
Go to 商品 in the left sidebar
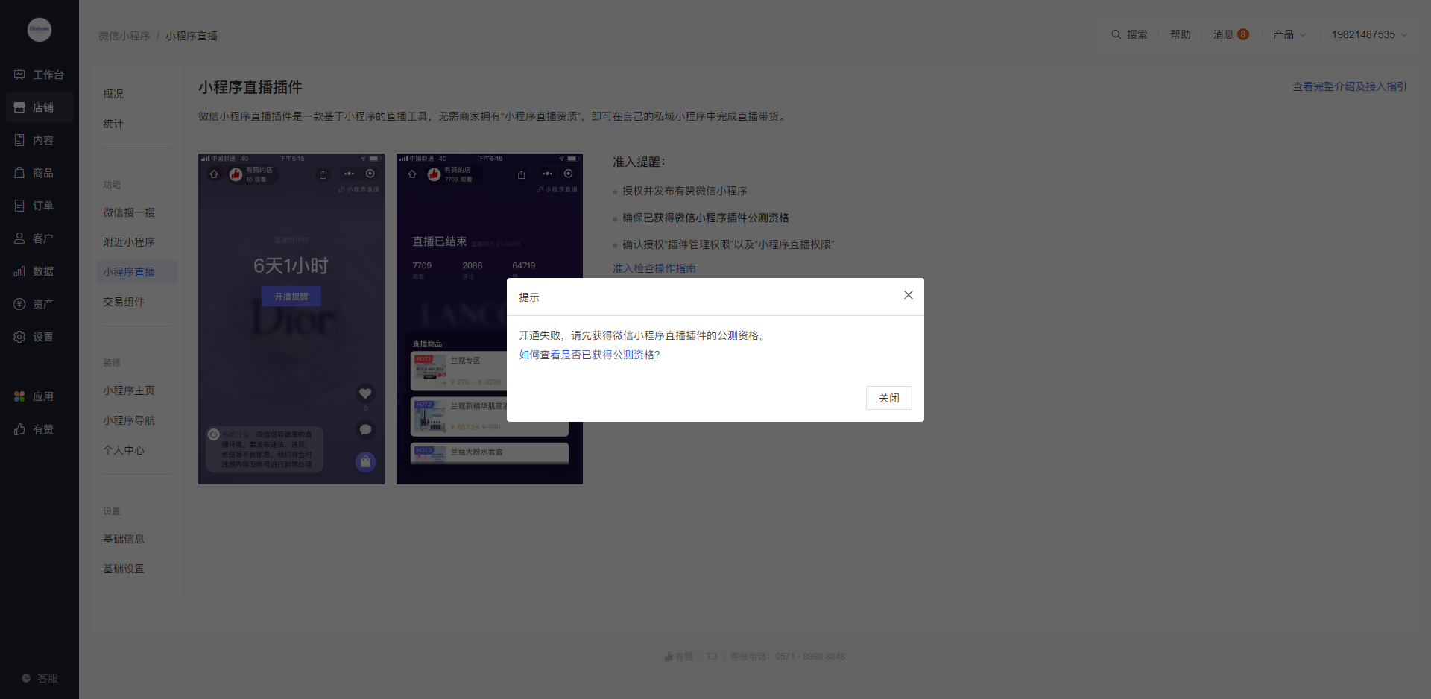tap(40, 173)
